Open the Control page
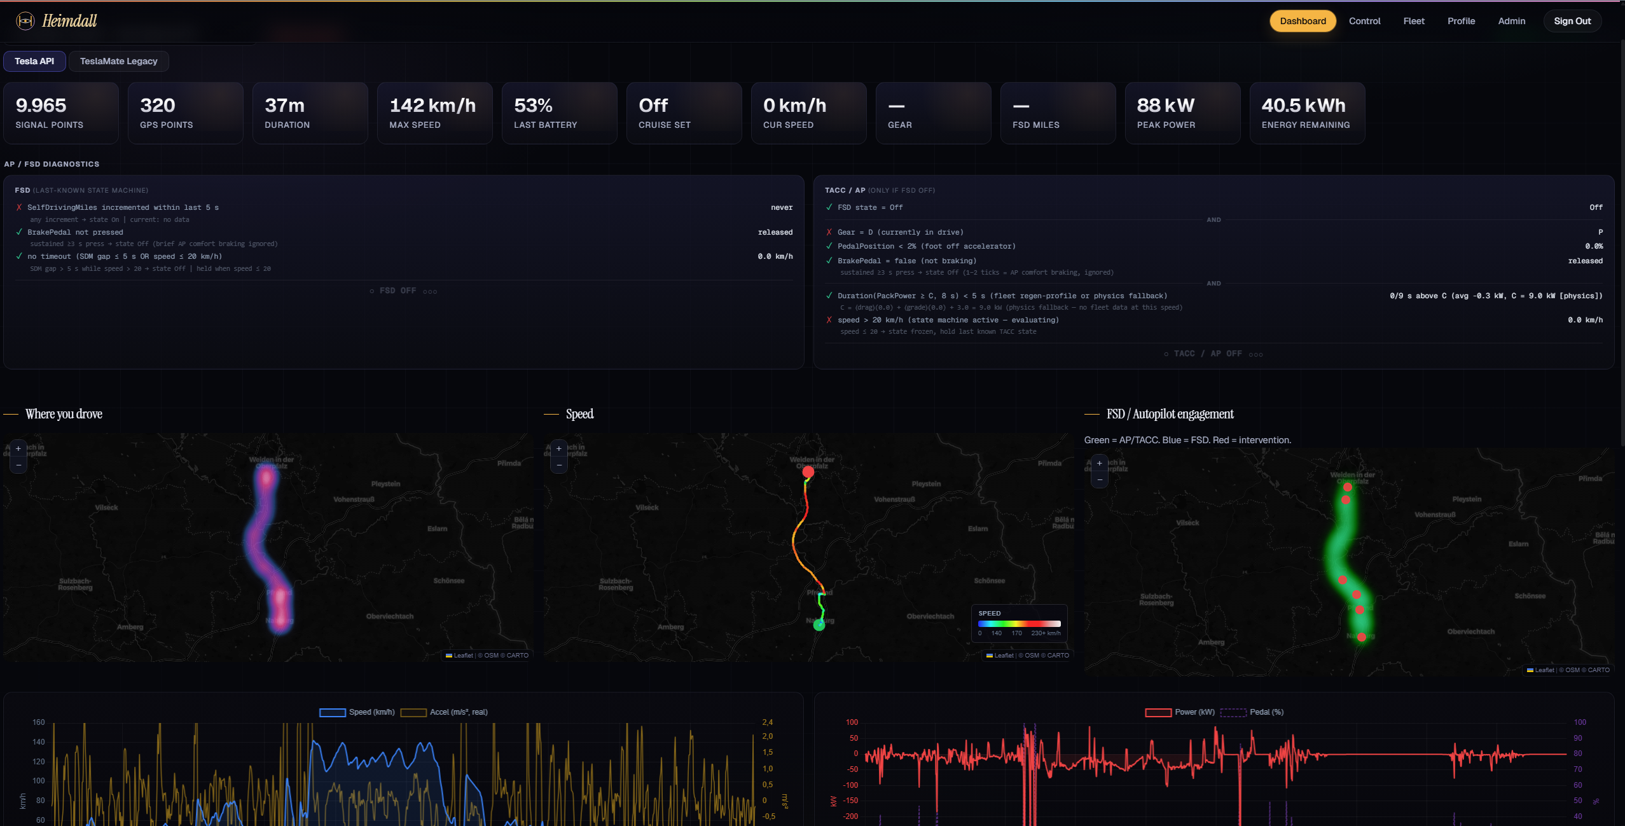The height and width of the screenshot is (826, 1625). (1364, 21)
